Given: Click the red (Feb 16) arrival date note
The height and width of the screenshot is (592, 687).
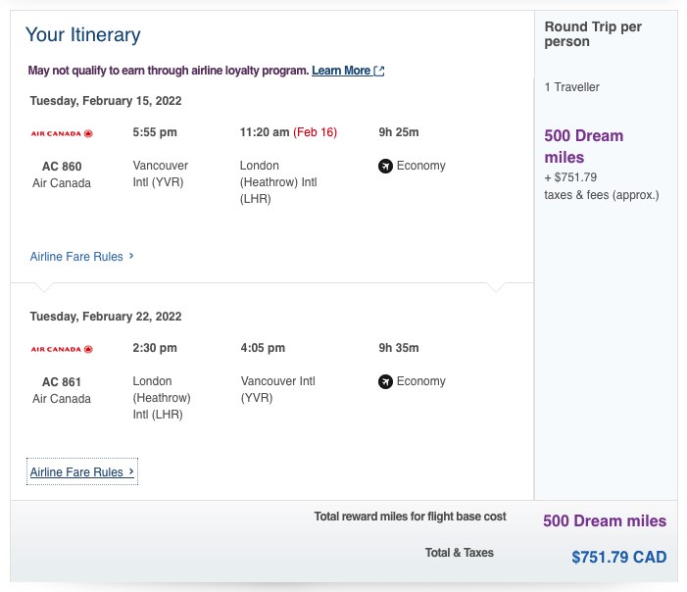Looking at the screenshot, I should [316, 132].
